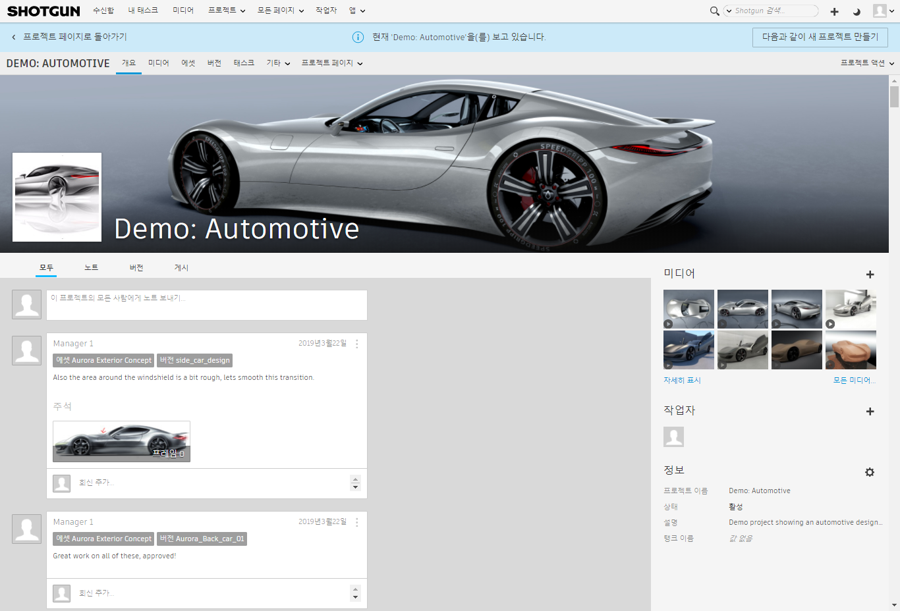Viewport: 900px width, 611px height.
Task: Click the reply box stepper arrows
Action: tap(354, 483)
